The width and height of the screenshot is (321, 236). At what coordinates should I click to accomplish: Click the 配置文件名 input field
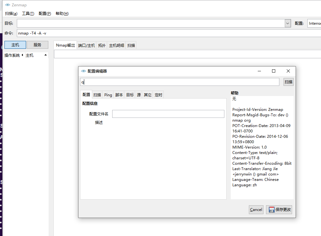(168, 114)
